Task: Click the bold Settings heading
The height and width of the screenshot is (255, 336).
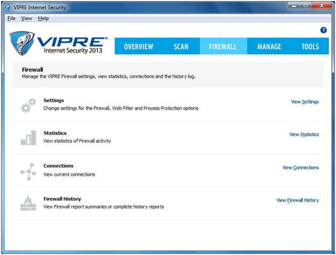Action: click(54, 101)
